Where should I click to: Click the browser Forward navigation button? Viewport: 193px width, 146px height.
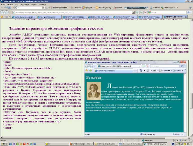8,12
